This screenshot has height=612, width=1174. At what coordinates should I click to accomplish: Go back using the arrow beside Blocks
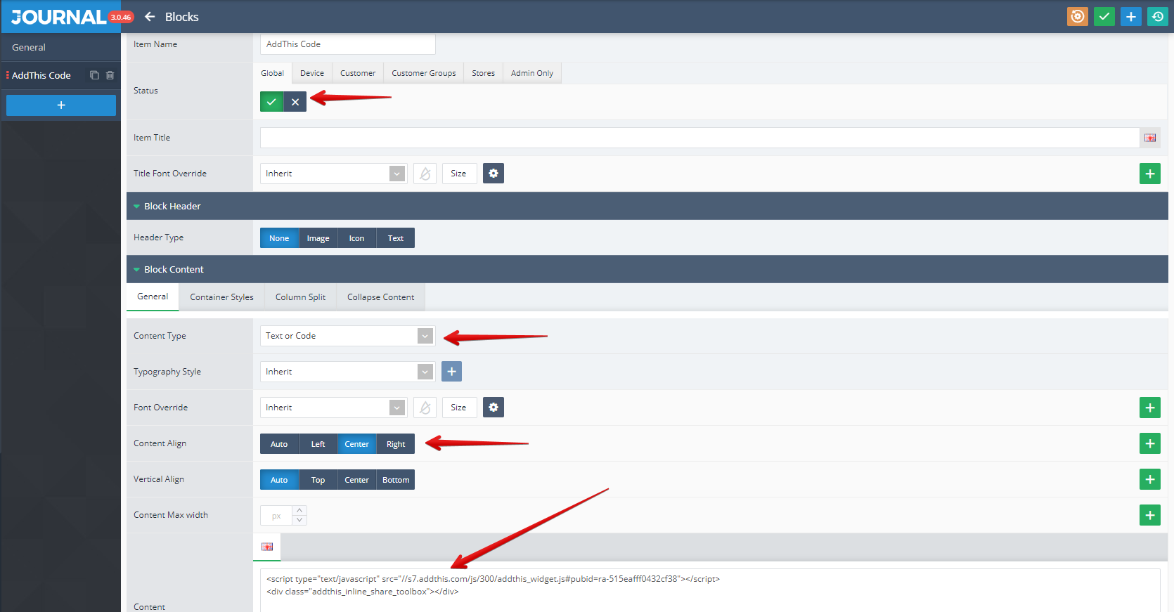point(150,16)
